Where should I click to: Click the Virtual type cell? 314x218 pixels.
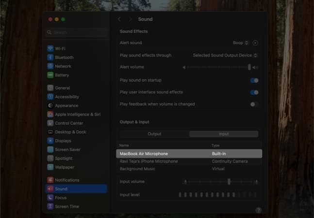(x=218, y=169)
